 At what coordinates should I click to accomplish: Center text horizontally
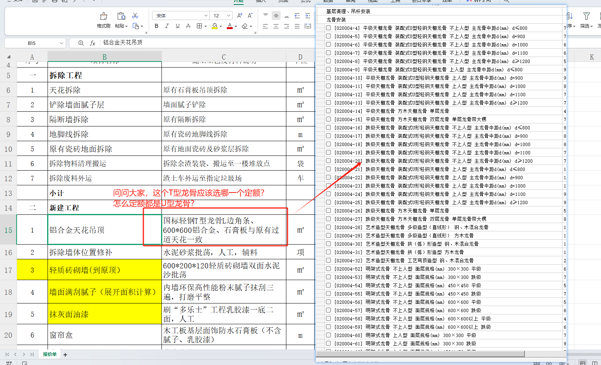[x=276, y=26]
